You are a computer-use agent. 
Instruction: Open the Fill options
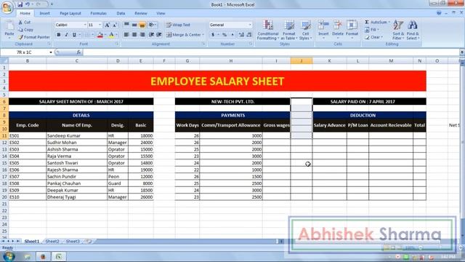tap(372, 30)
